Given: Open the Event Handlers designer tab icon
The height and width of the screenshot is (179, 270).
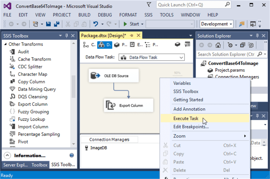Looking at the screenshot, I should 132,45.
